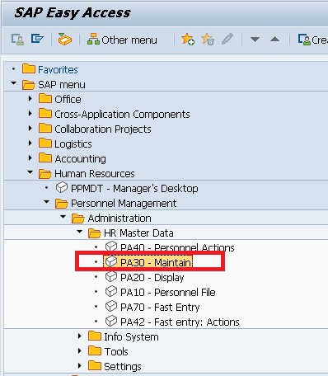Expand the Logistics folder node
Viewport: 328px width, 376px height.
(x=30, y=143)
